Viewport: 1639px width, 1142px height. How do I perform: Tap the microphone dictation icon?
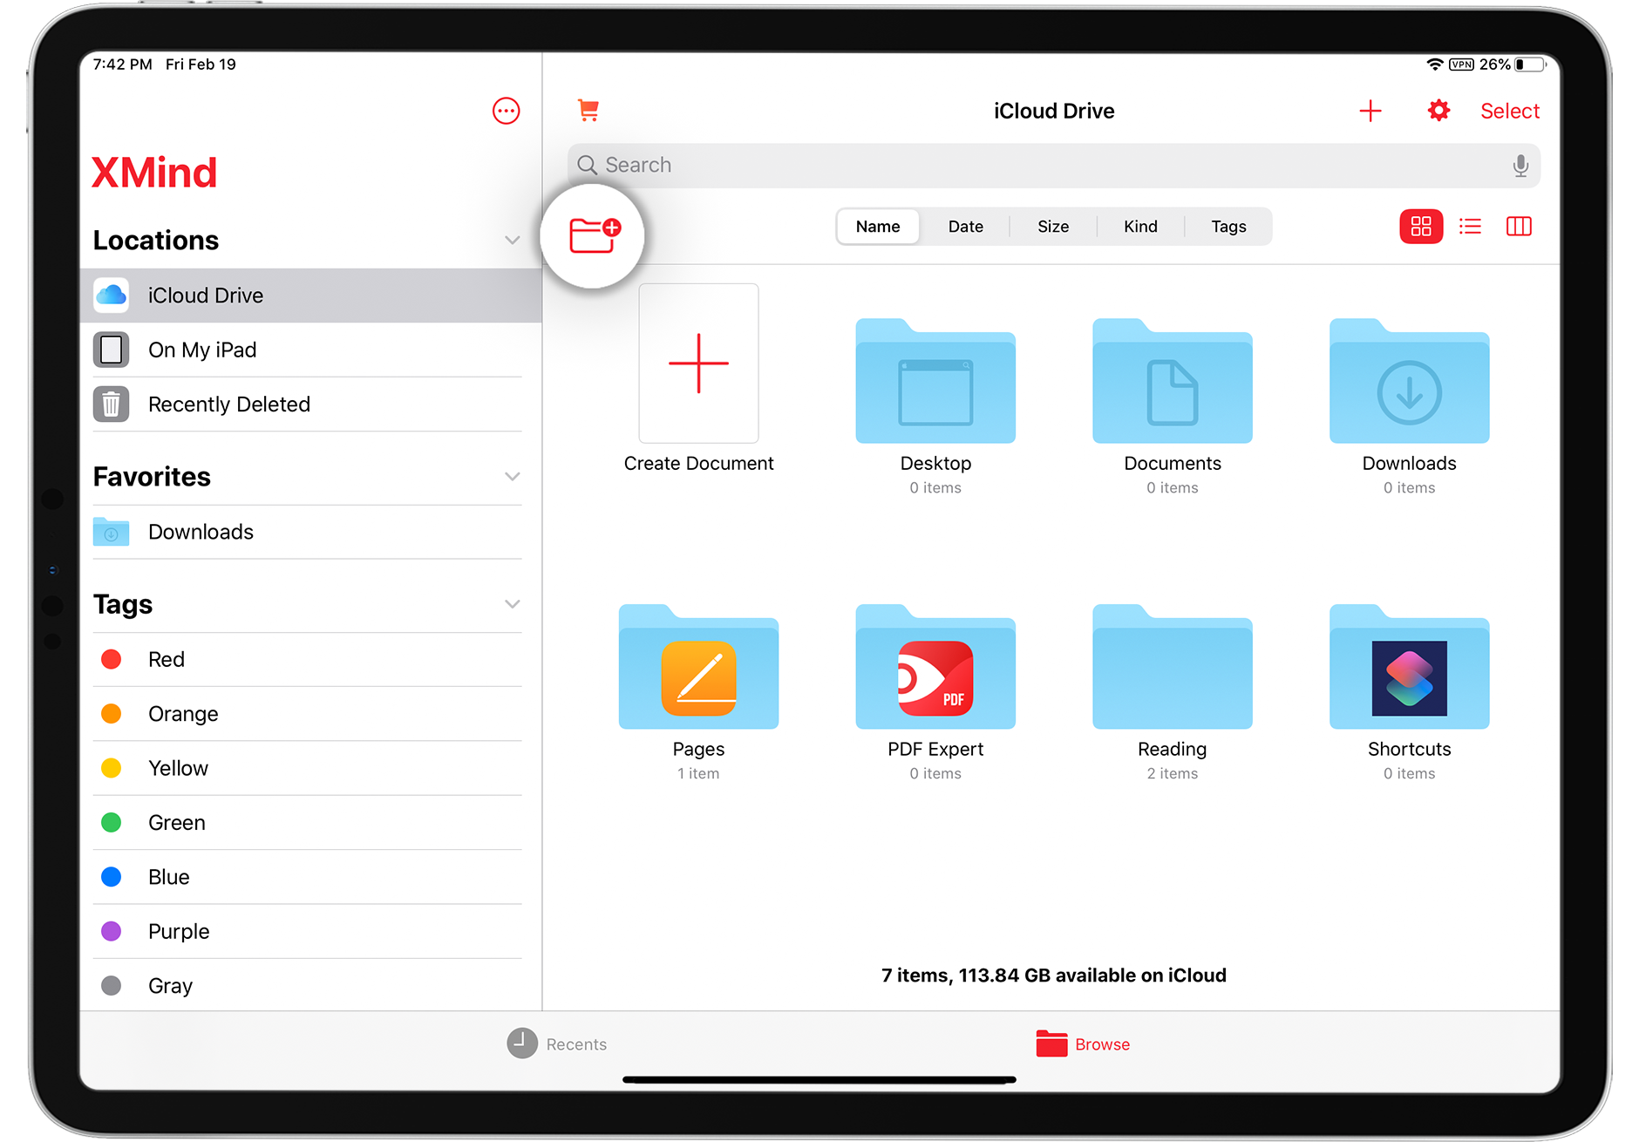1520,166
